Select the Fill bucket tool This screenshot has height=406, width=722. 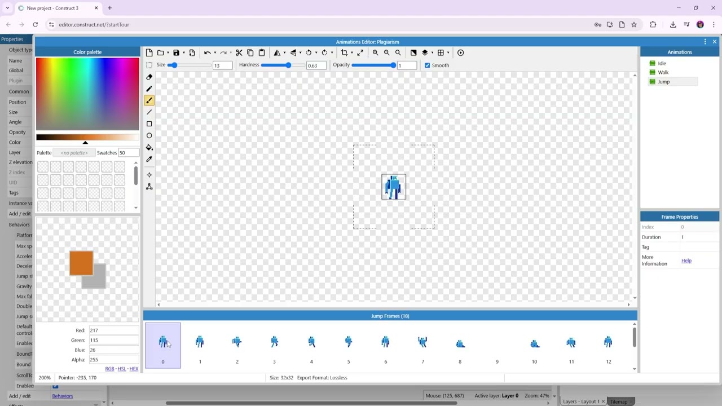pos(149,147)
